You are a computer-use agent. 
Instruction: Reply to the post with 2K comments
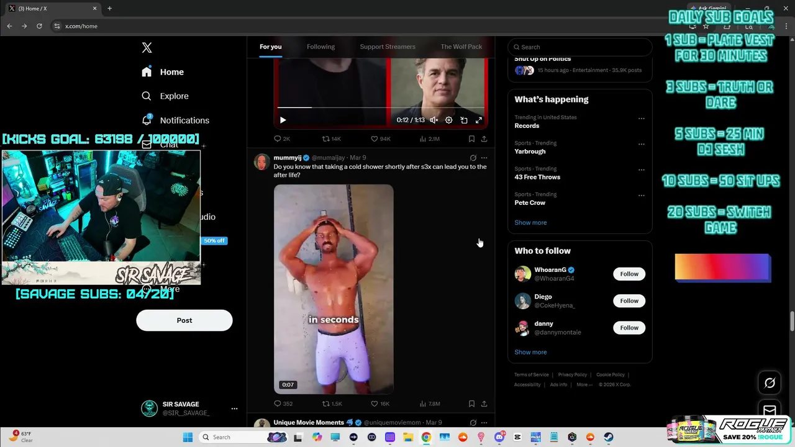[x=282, y=139]
